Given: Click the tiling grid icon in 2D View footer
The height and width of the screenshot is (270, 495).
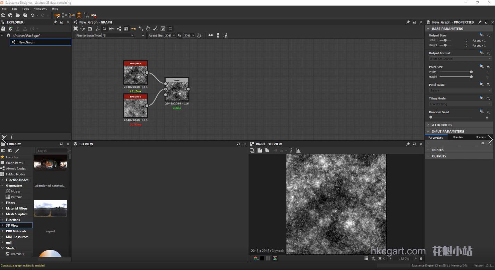Looking at the screenshot, I should [x=366, y=258].
